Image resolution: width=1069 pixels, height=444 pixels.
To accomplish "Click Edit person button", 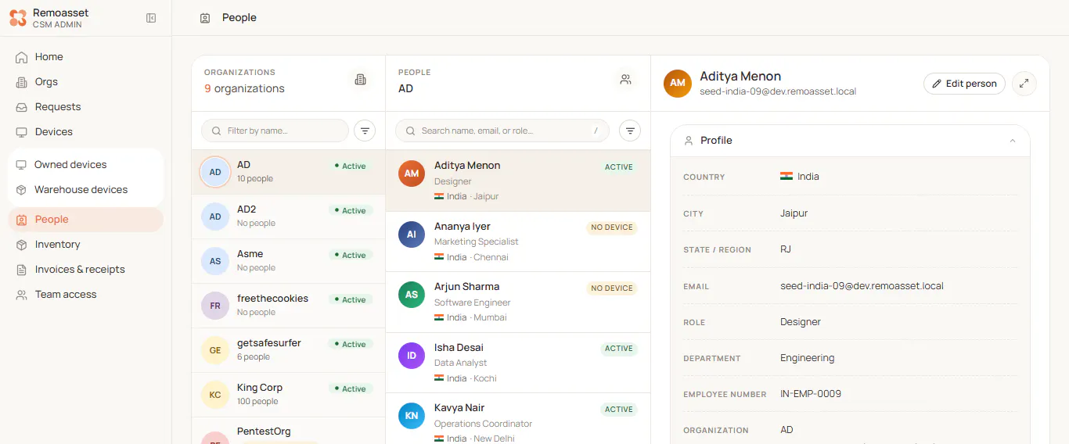I will 964,84.
